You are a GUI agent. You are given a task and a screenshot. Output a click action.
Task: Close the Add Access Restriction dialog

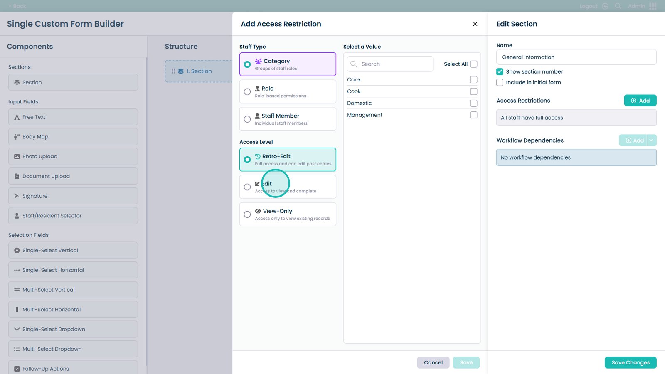tap(475, 24)
